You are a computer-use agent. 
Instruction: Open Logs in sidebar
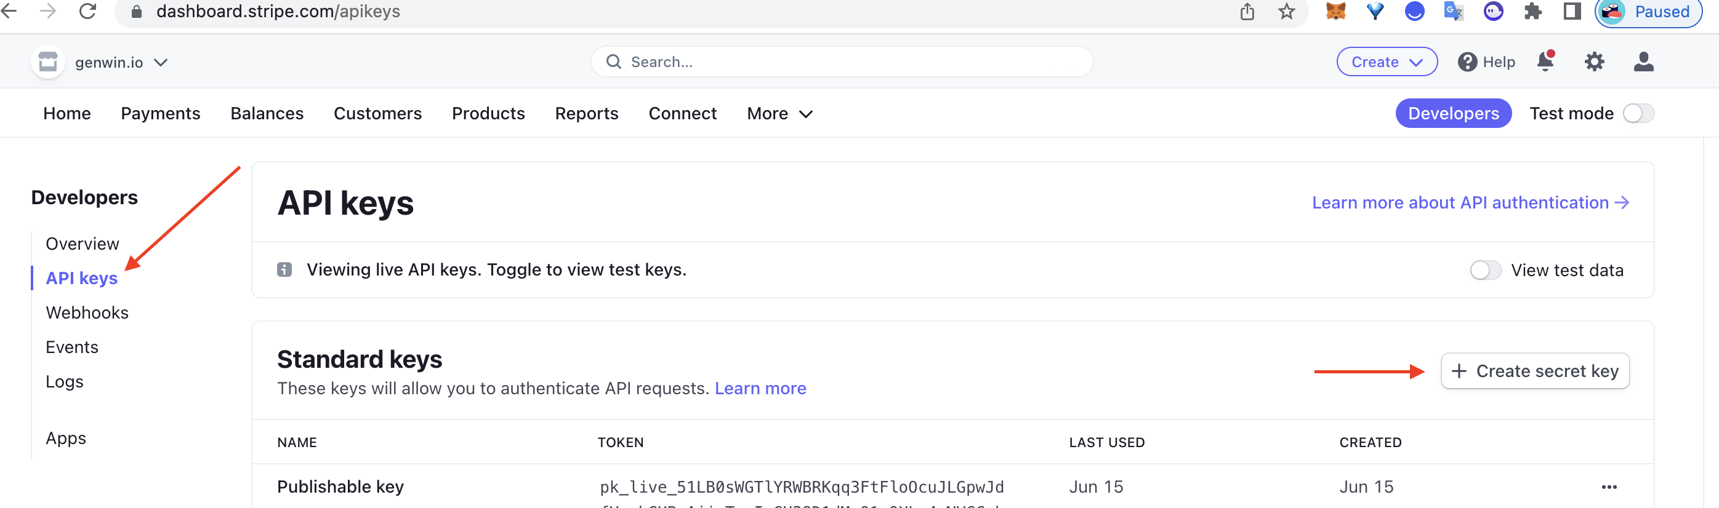64,382
